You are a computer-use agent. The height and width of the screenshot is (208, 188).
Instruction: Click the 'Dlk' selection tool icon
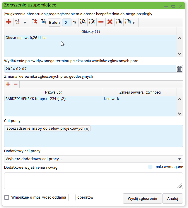(x=43, y=22)
